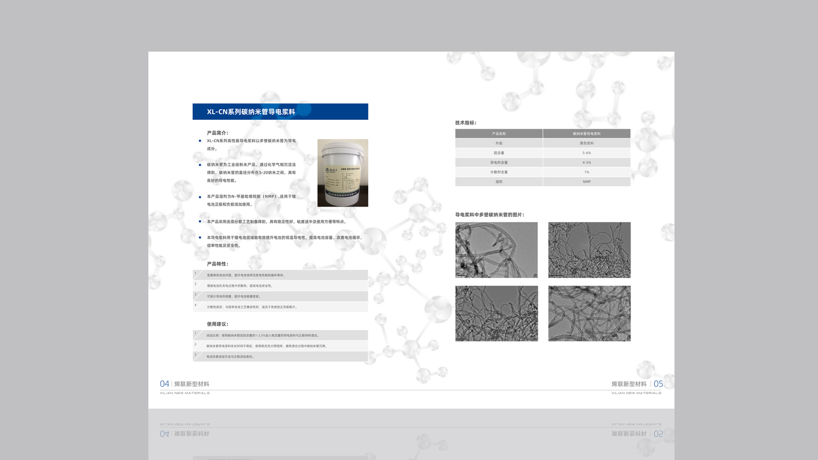Viewport: 818px width, 460px height.
Task: Click the 1% value cell
Action: [x=587, y=172]
